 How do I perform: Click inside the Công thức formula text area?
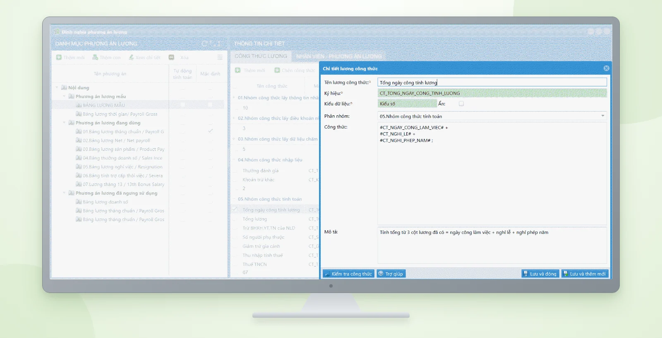point(492,174)
